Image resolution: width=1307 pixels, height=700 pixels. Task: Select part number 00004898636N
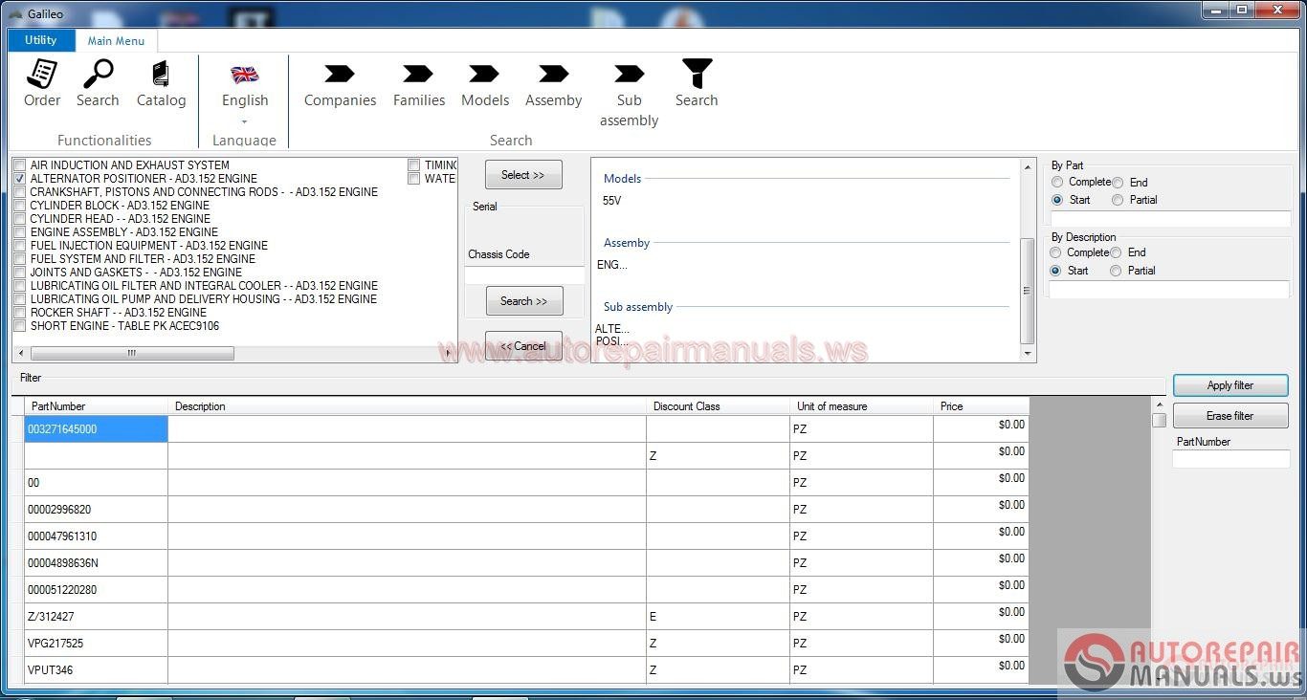96,563
